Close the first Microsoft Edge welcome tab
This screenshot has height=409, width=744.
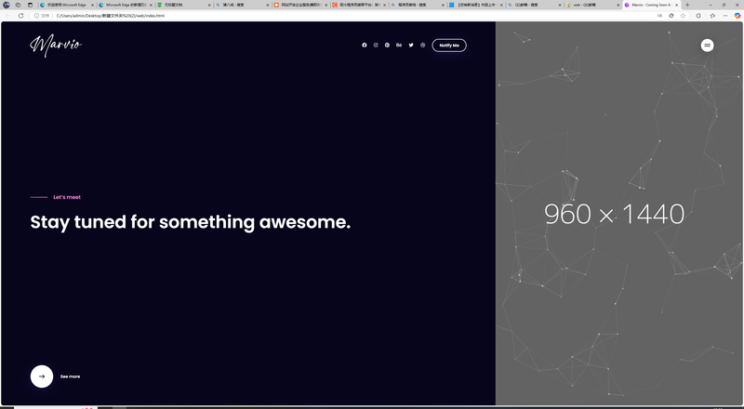(92, 5)
